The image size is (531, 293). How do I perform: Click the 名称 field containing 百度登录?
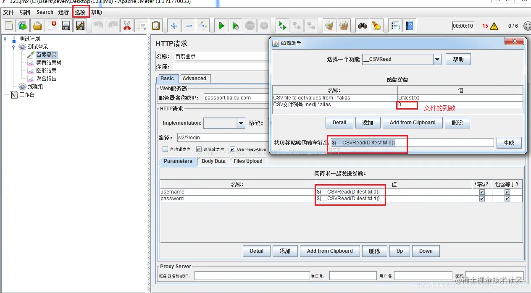point(221,56)
